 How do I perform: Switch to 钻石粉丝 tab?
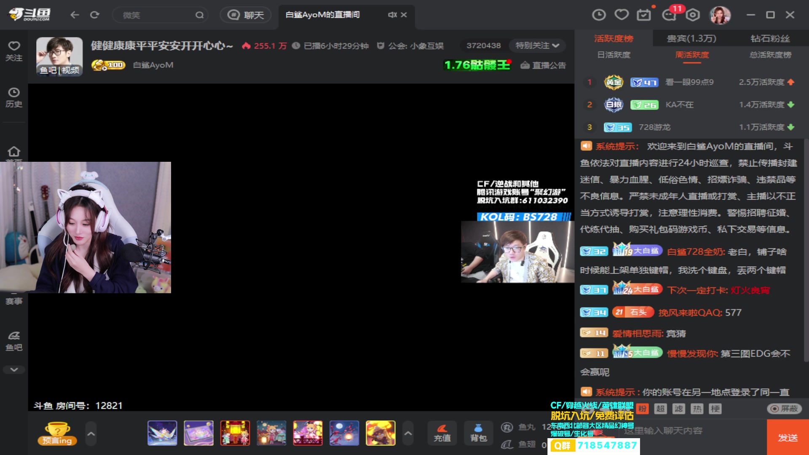770,38
